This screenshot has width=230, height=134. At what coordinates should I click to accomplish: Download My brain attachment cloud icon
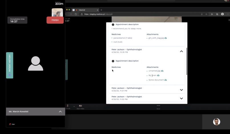point(158,75)
